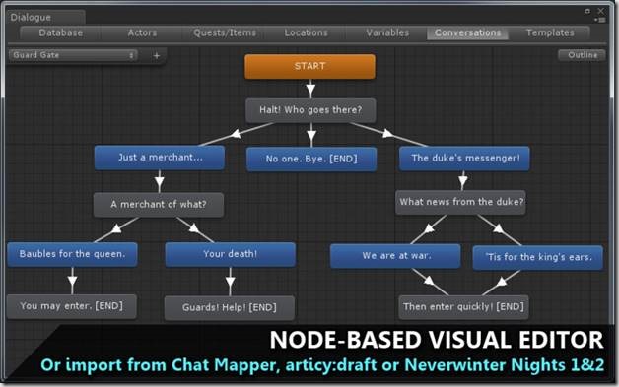Select 'Guards! Help! [END]' node
Viewport: 619px width, 387px height.
pos(230,307)
